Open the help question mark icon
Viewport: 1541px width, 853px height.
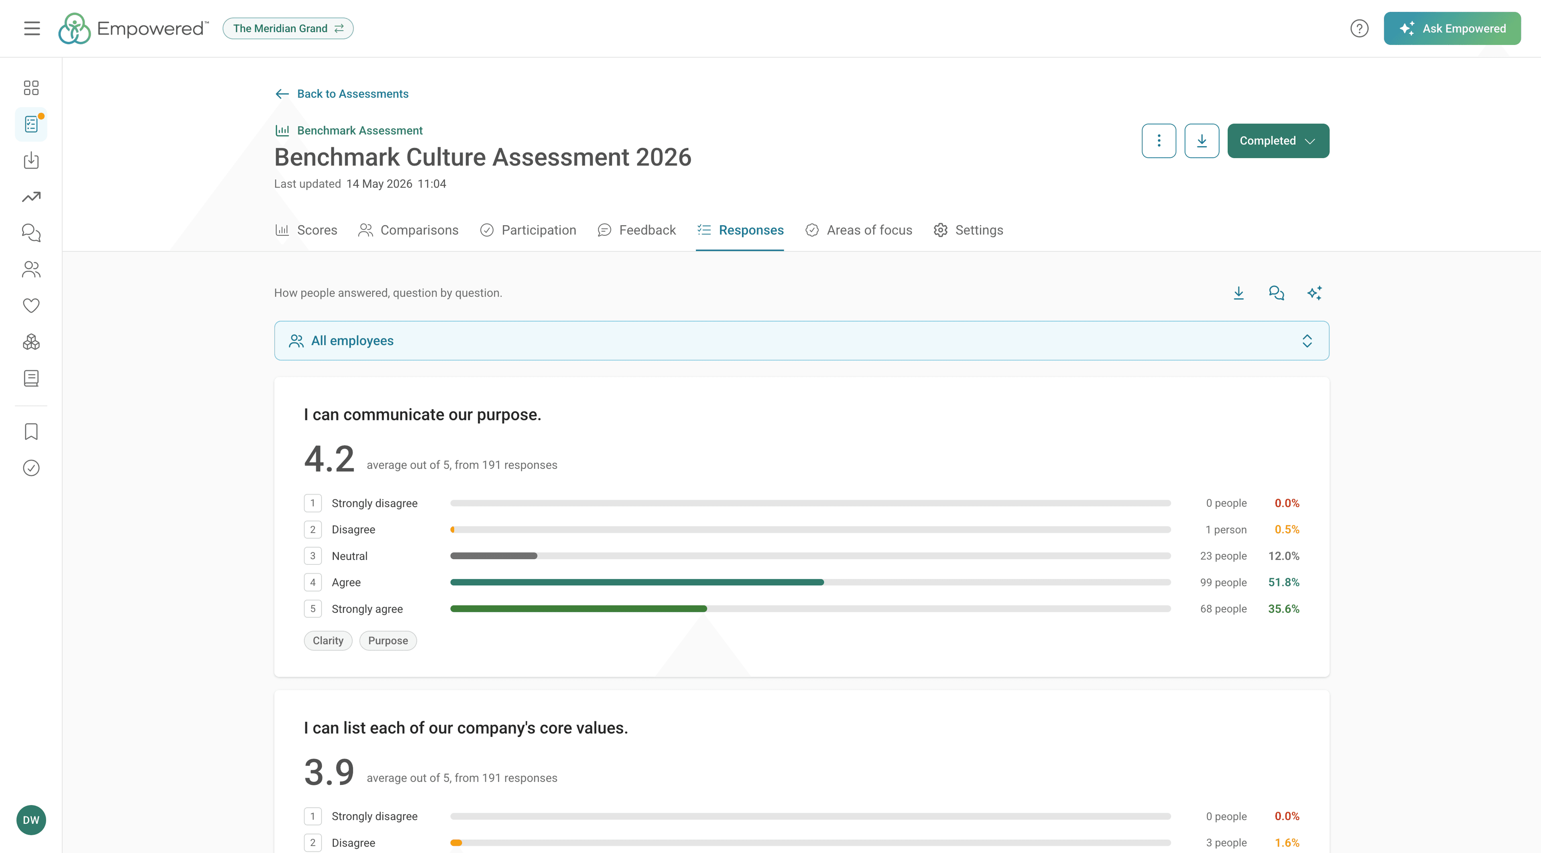(1359, 28)
